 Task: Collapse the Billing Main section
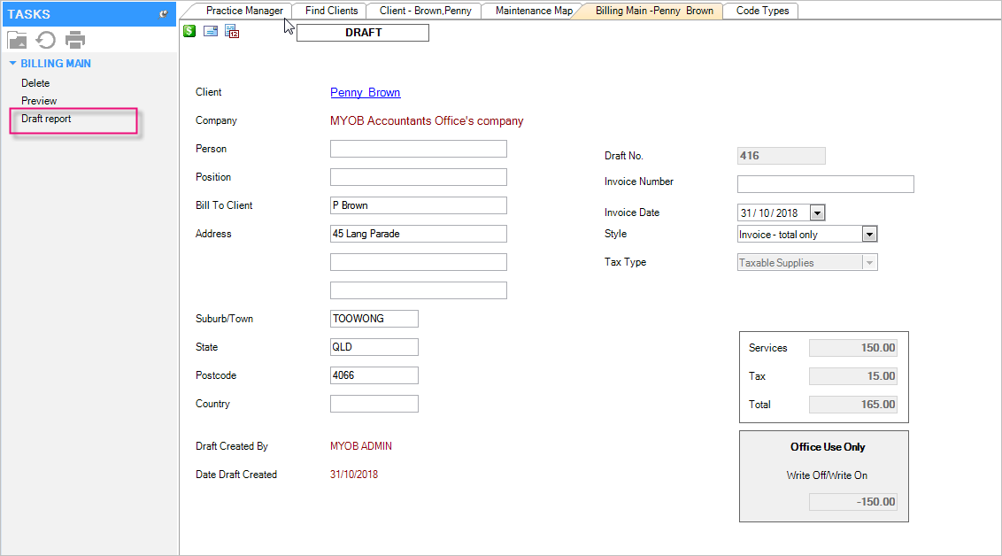coord(13,64)
